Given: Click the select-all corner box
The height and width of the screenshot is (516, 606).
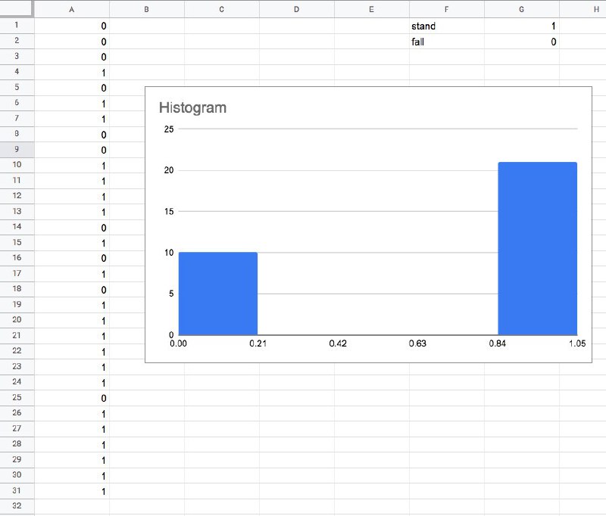Looking at the screenshot, I should click(x=17, y=9).
